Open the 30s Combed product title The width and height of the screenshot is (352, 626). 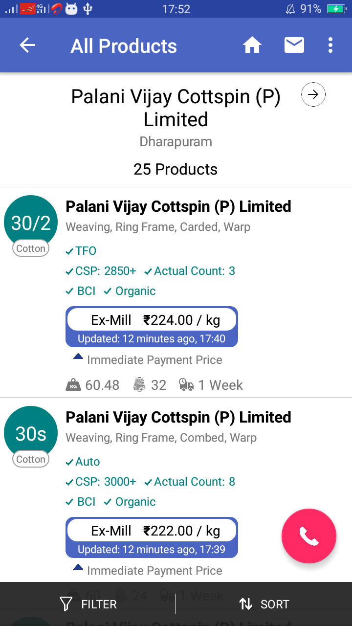tap(178, 417)
